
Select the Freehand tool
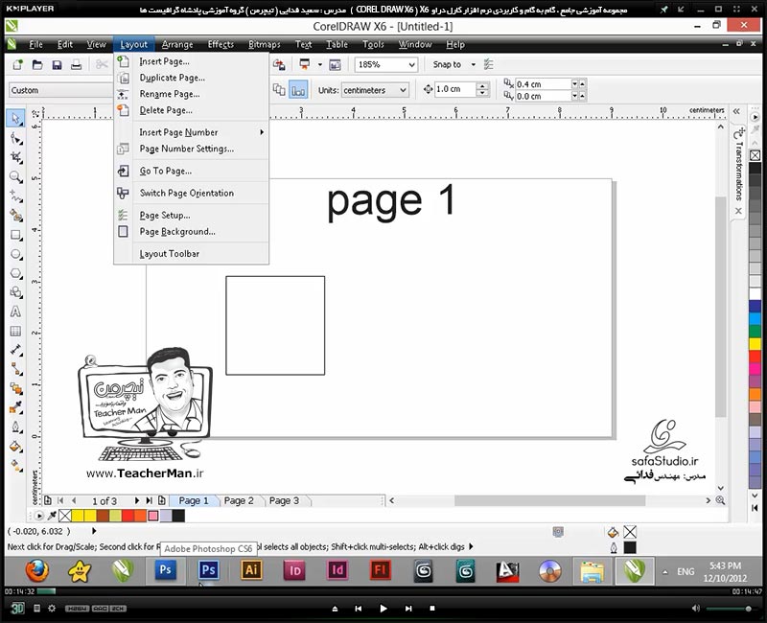[x=15, y=196]
